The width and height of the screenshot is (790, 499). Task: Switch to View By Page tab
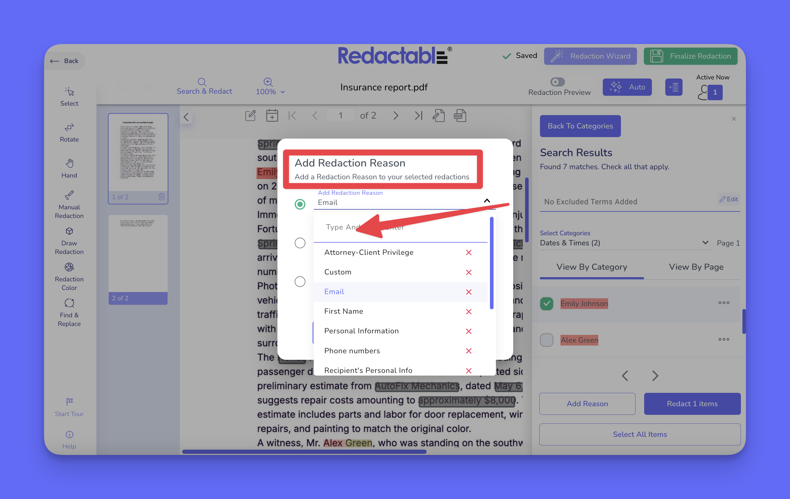pos(696,267)
